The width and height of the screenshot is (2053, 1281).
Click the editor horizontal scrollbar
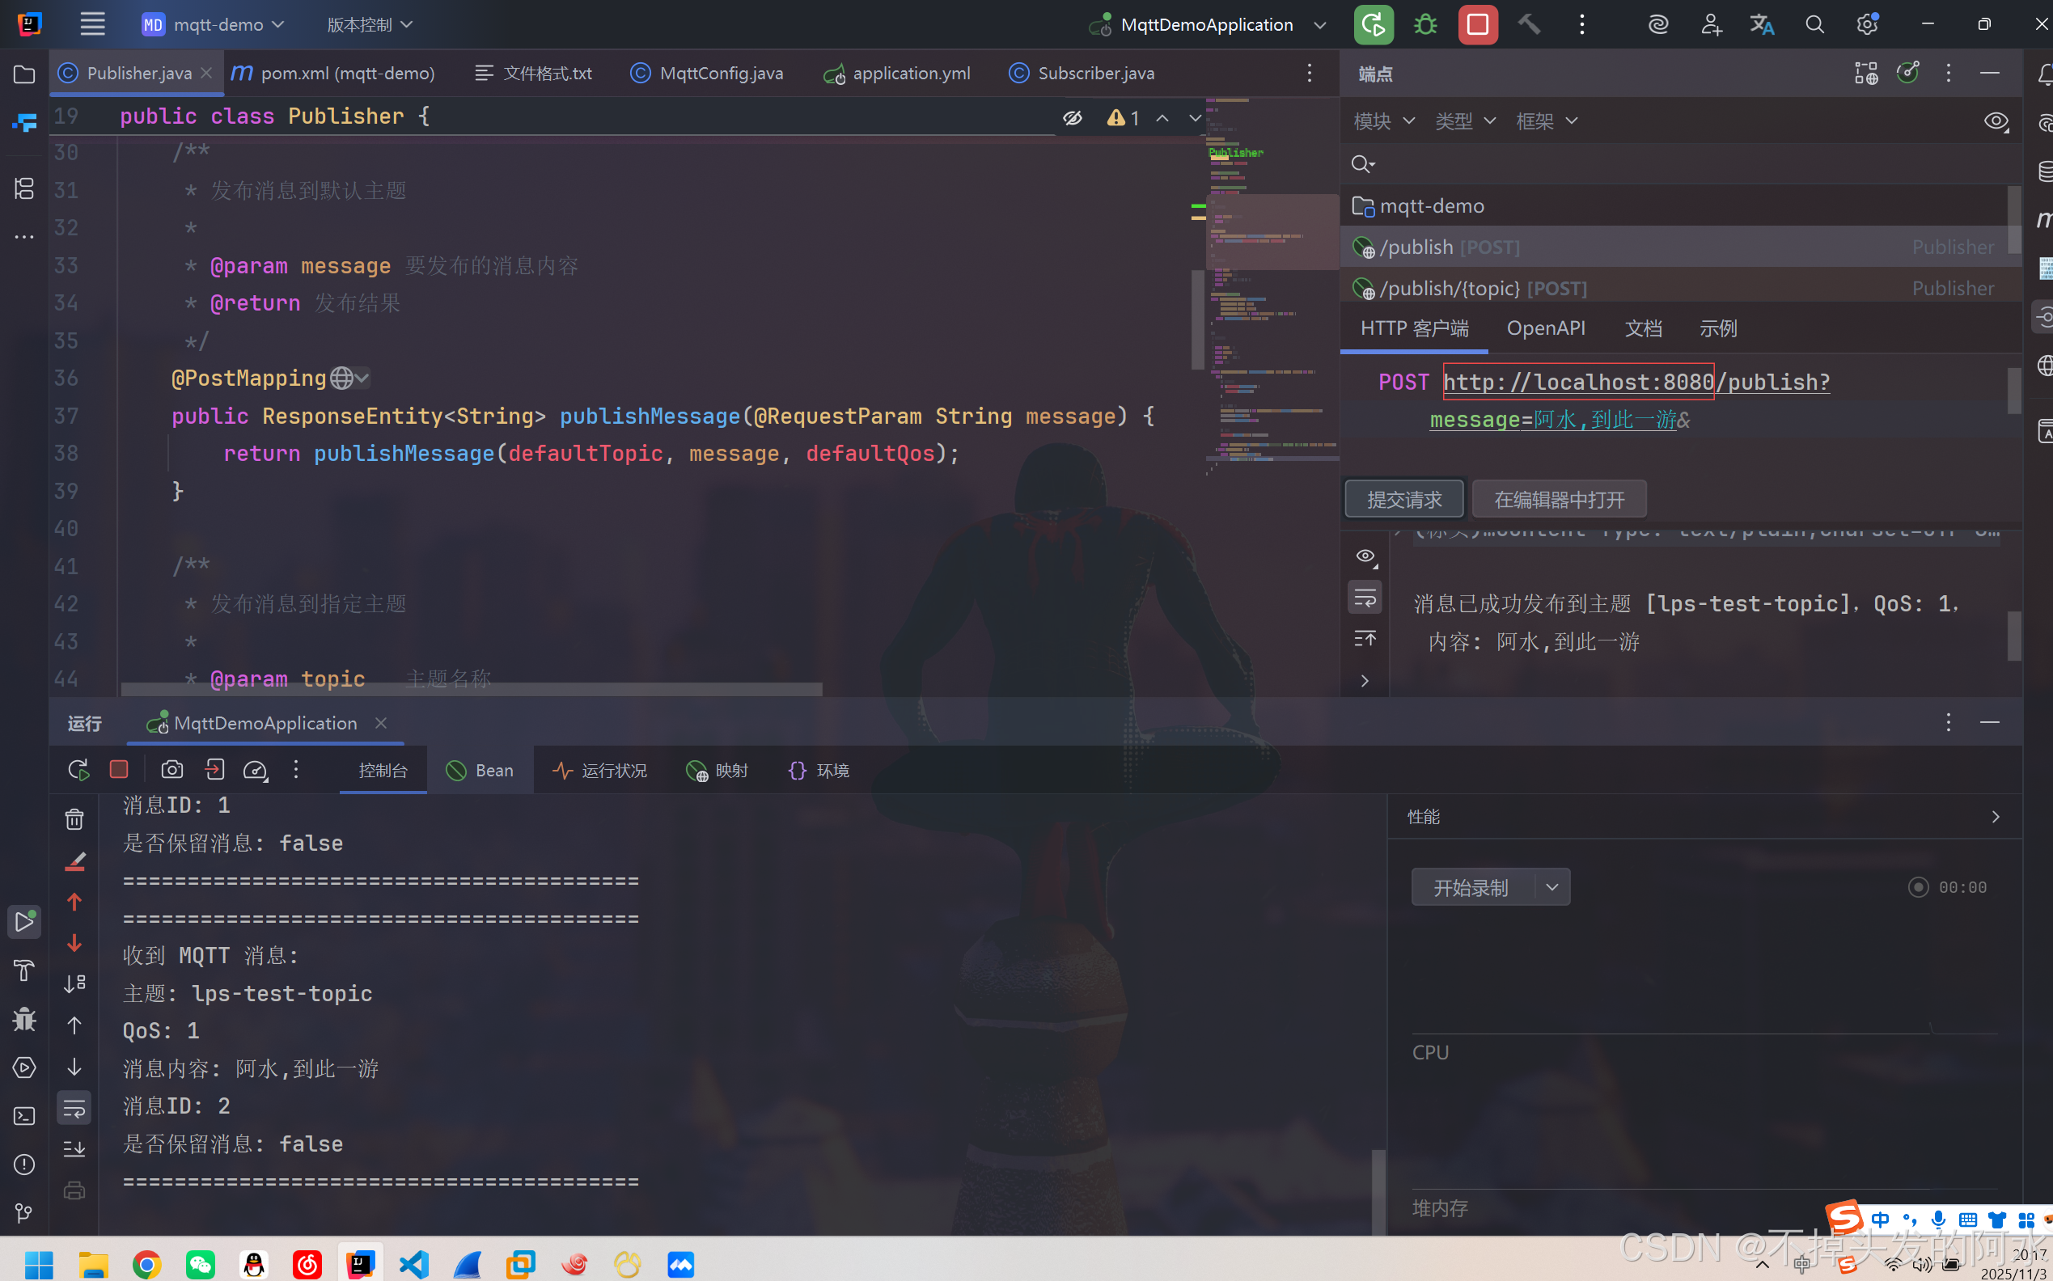(471, 690)
